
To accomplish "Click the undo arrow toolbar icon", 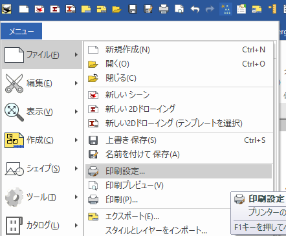I will tap(195, 9).
